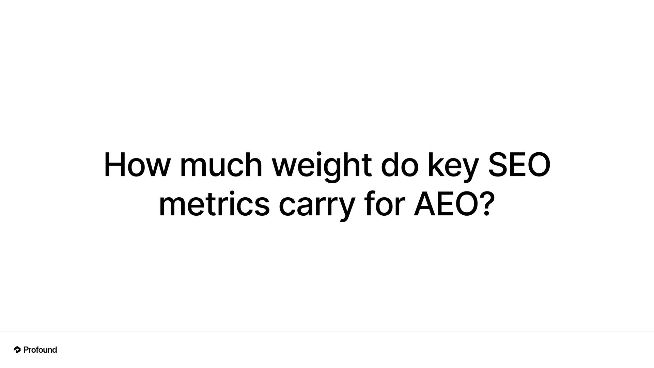
Task: Click the "AEO" acronym in the headline
Action: coord(446,205)
